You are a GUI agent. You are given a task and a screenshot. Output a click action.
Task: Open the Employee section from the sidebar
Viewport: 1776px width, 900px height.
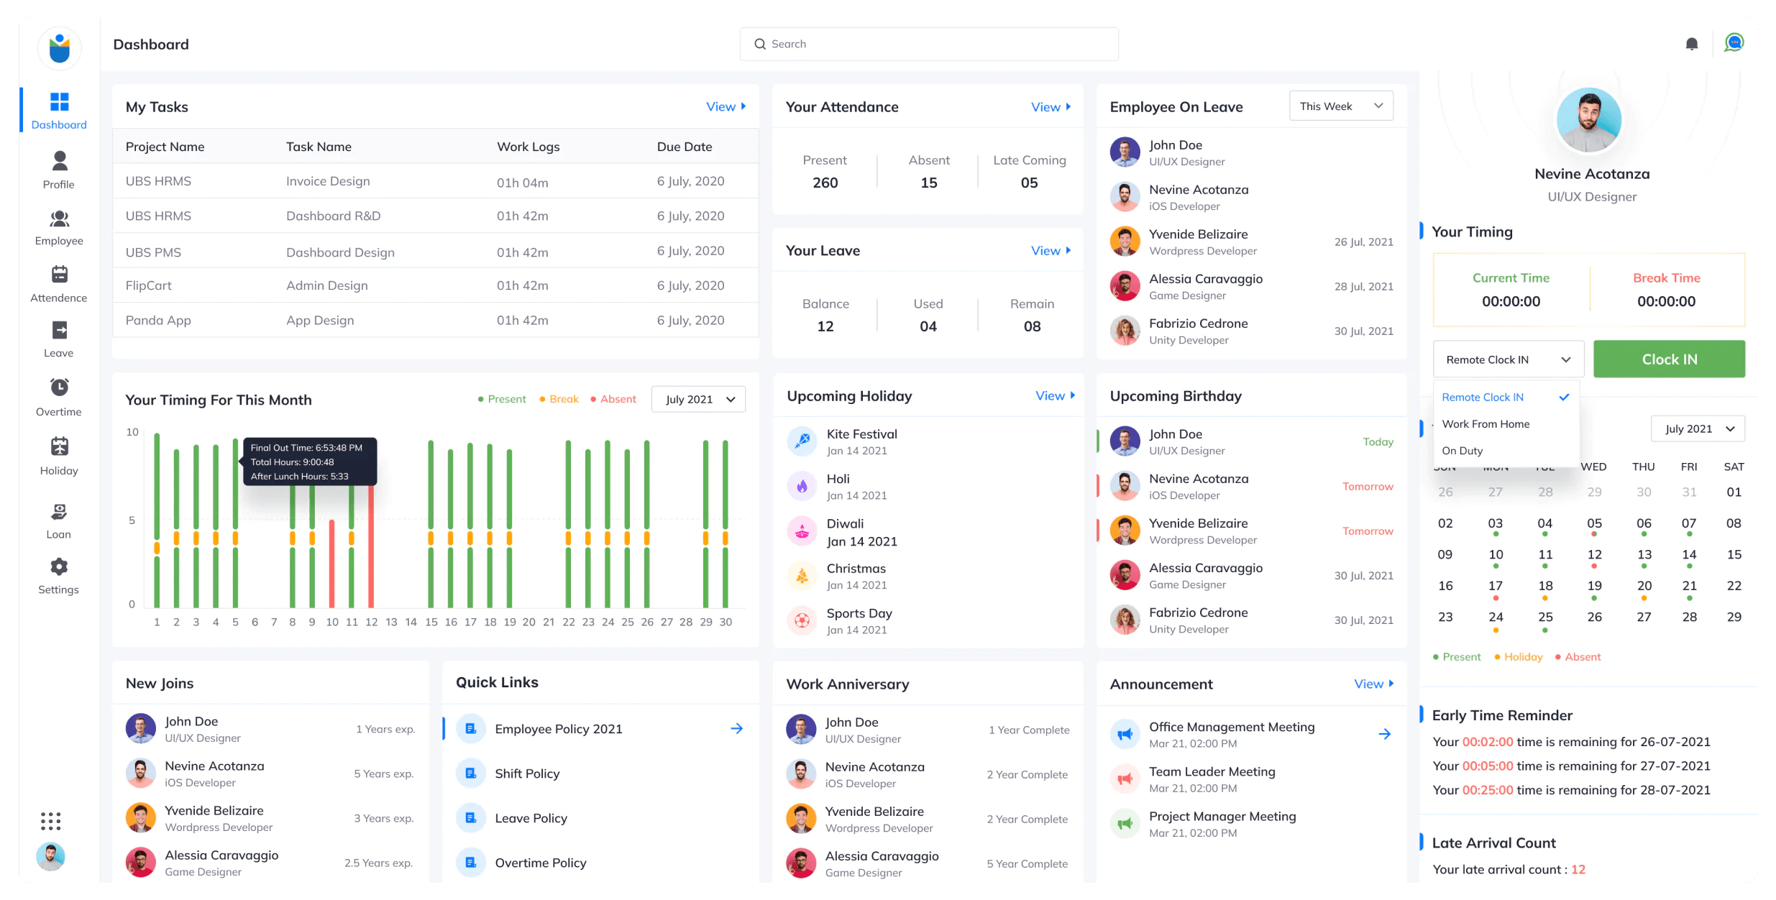click(x=58, y=227)
